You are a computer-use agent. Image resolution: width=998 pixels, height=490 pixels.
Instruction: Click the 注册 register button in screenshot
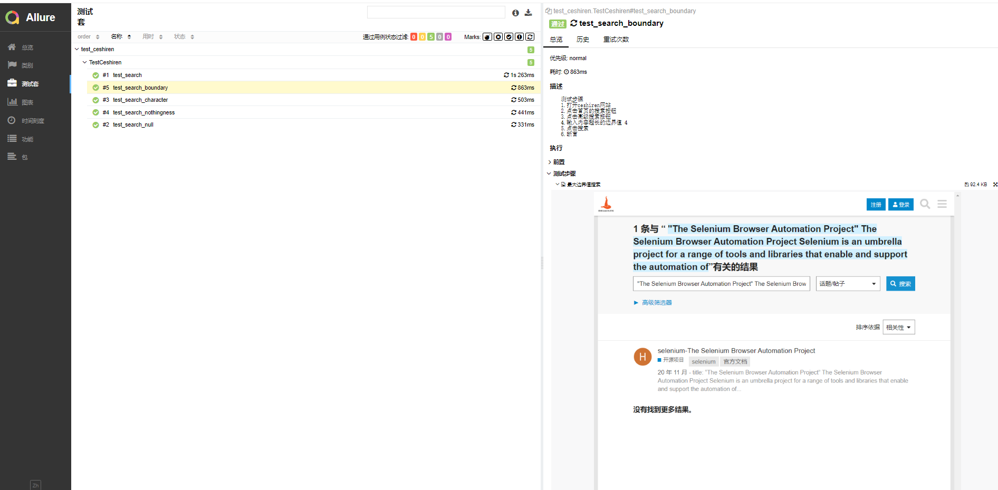tap(876, 205)
